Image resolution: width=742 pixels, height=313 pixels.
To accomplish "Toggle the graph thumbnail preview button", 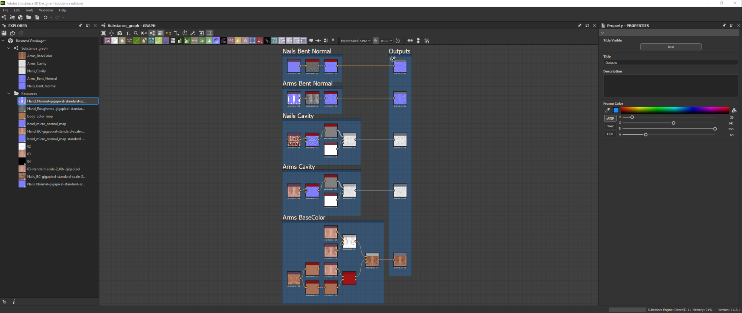I will click(201, 33).
